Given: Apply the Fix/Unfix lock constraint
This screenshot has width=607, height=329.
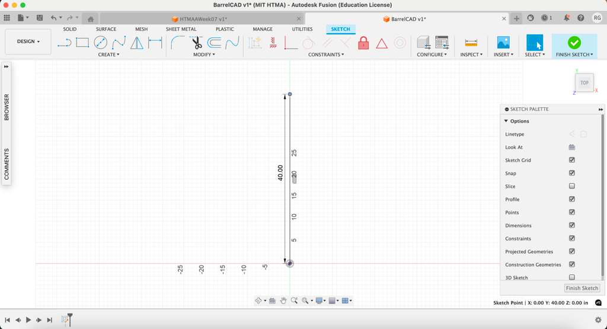Looking at the screenshot, I should point(363,43).
